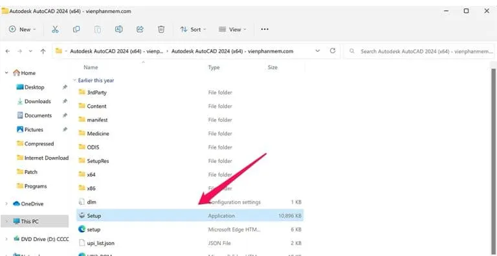Click the 10,896 KB size value
The width and height of the screenshot is (497, 256).
coord(289,216)
